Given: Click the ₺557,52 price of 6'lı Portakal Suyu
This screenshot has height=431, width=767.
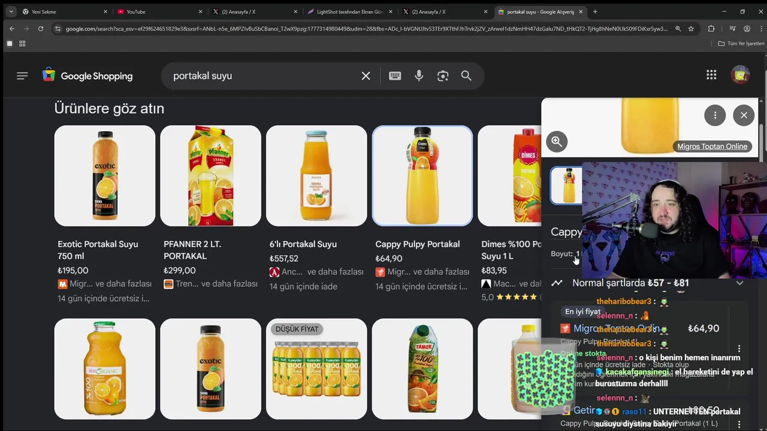Looking at the screenshot, I should [284, 259].
